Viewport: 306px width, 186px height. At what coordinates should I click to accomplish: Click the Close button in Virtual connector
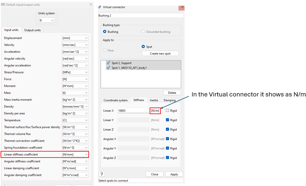155,174
